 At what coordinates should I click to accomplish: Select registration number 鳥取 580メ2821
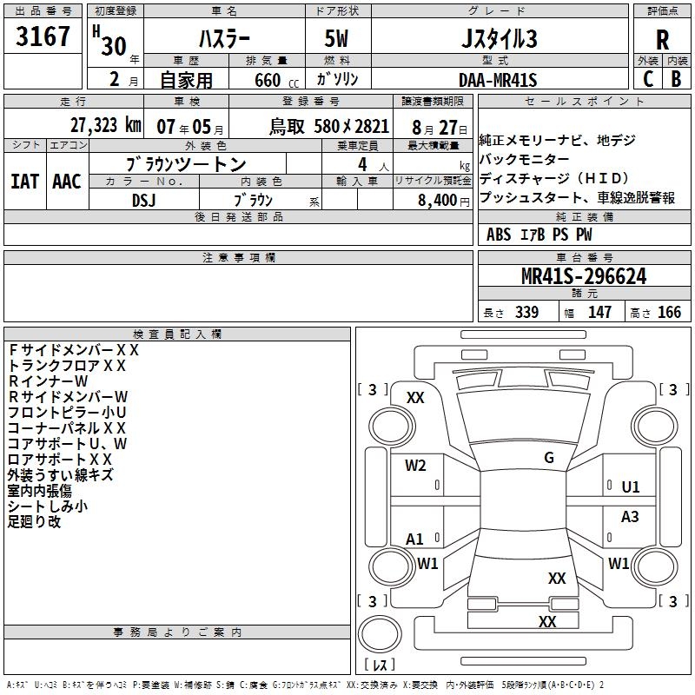[x=329, y=127]
